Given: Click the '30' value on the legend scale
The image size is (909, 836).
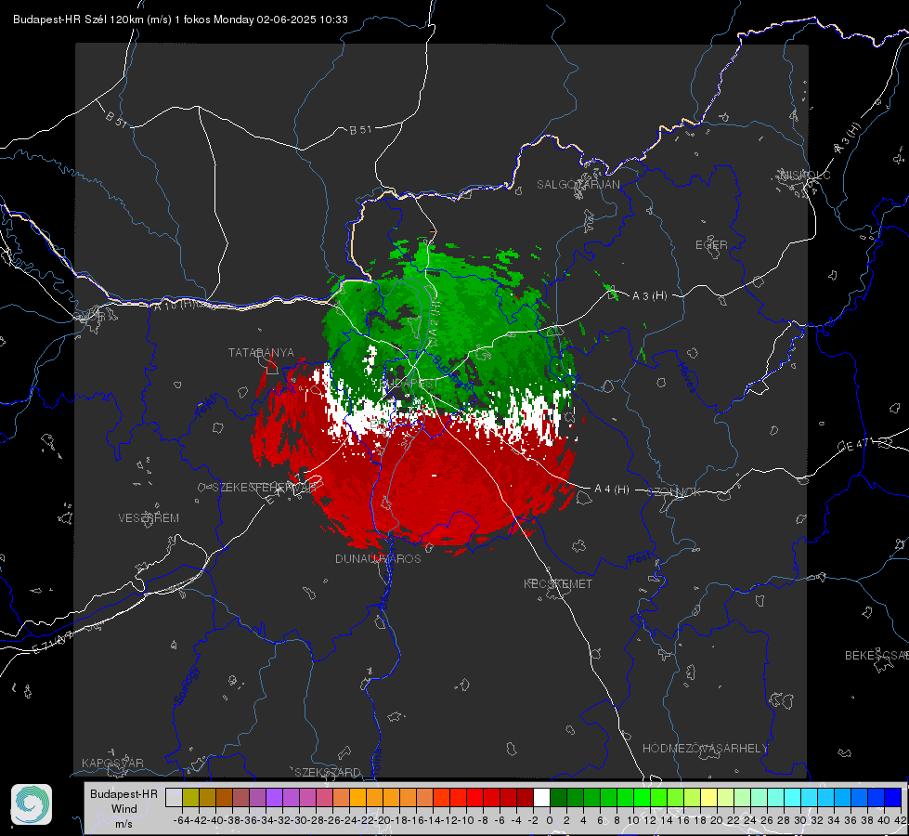Looking at the screenshot, I should [800, 820].
